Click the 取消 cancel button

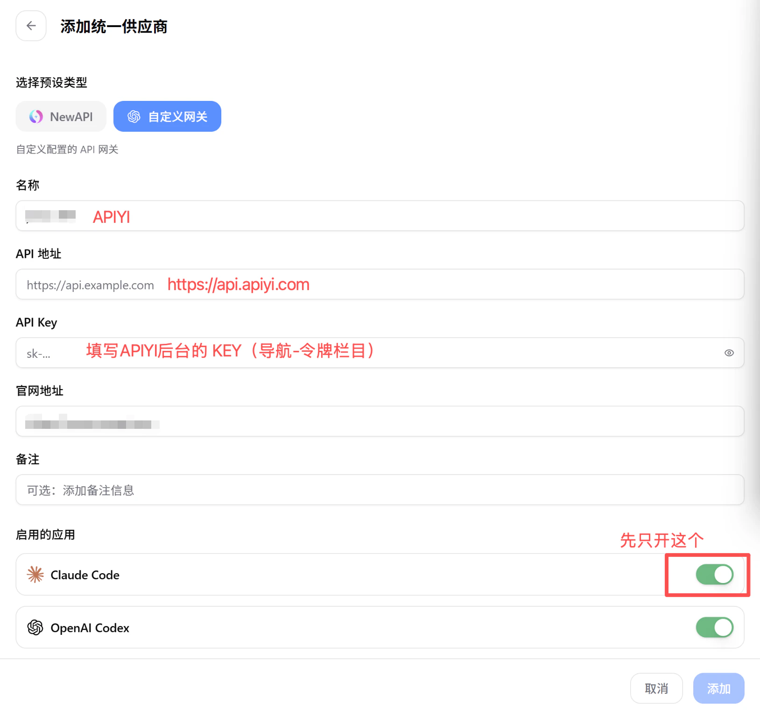click(x=656, y=688)
